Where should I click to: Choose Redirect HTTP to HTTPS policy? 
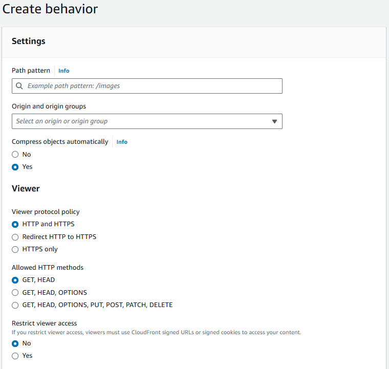pos(15,237)
